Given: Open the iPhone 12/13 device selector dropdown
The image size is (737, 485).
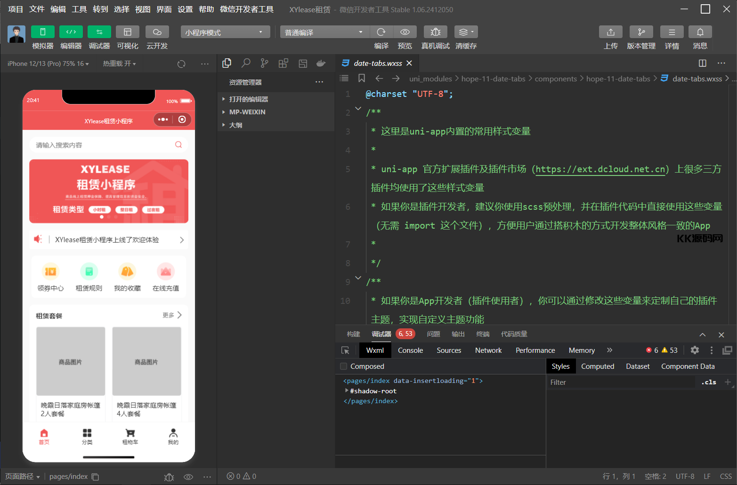Looking at the screenshot, I should click(x=48, y=64).
